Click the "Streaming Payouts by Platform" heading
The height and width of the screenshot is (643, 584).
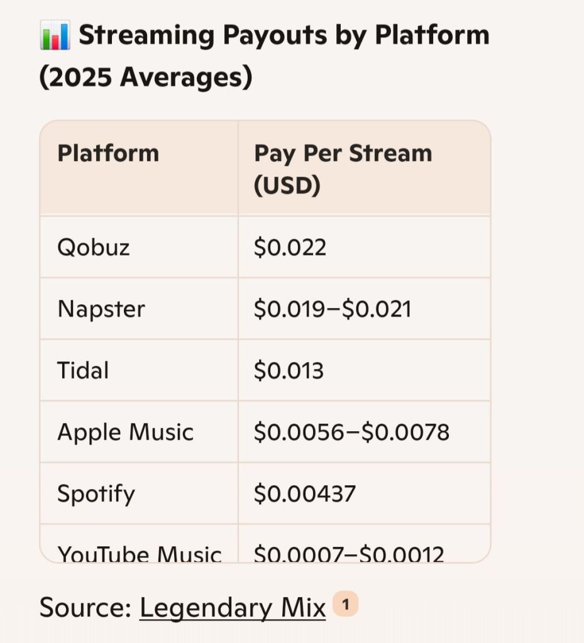(x=284, y=35)
